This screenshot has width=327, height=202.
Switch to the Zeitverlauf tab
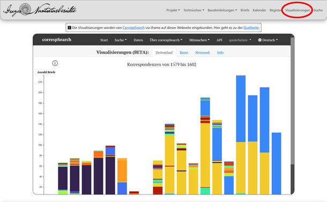pyautogui.click(x=164, y=52)
